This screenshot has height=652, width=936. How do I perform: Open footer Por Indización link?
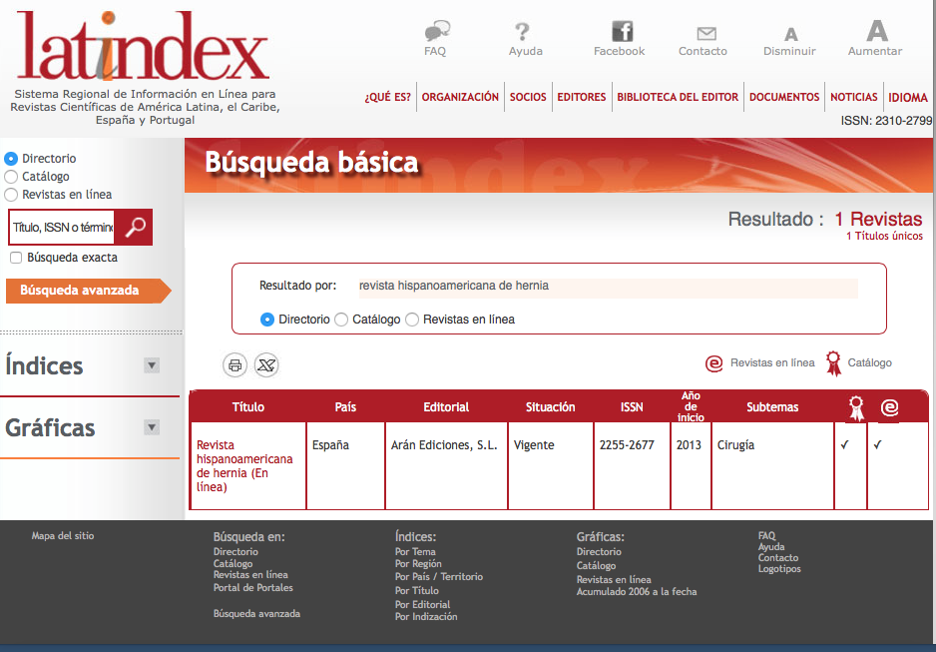(426, 617)
